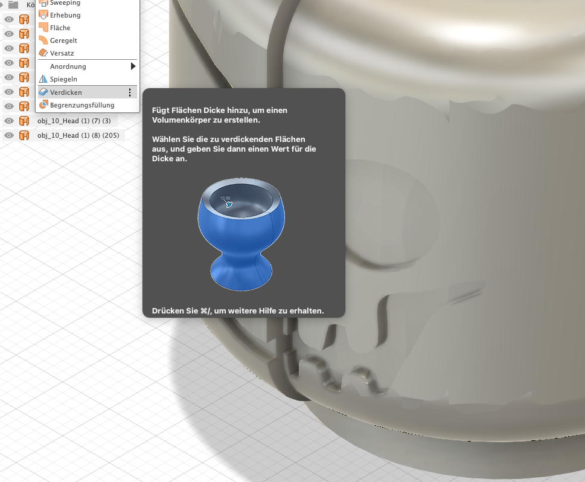Open the three-dot options next to Verdicken

130,92
